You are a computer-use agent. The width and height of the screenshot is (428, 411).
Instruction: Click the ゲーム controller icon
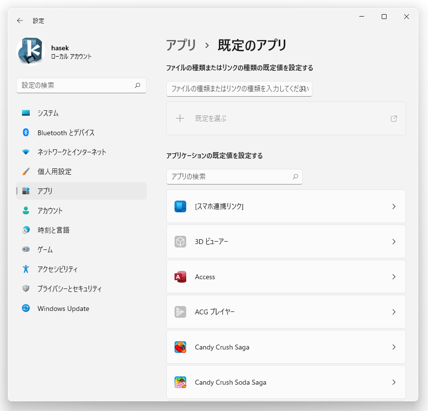pyautogui.click(x=26, y=249)
